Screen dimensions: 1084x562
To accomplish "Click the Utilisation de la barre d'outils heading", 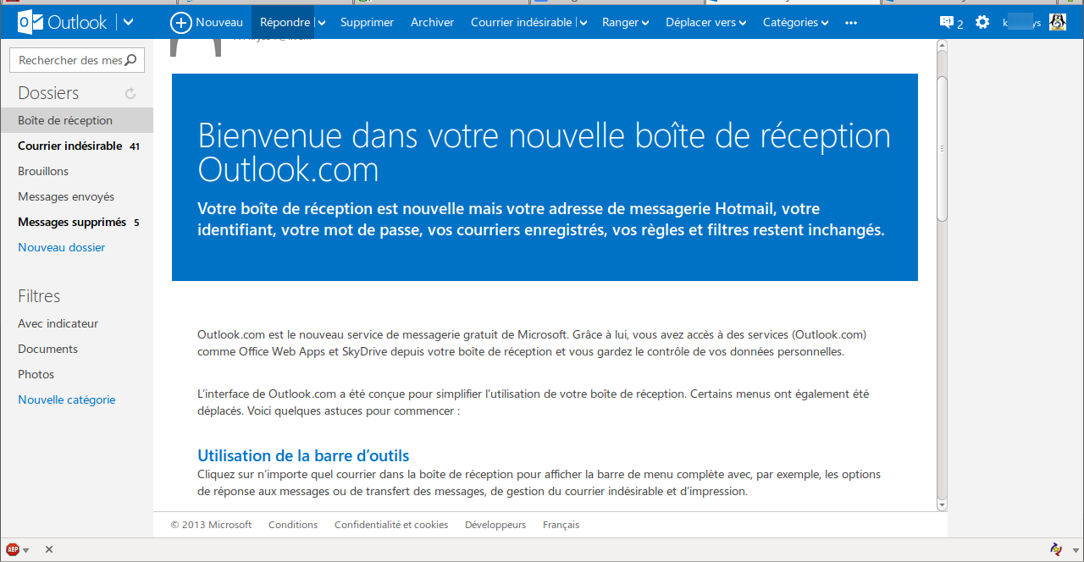I will (x=303, y=455).
